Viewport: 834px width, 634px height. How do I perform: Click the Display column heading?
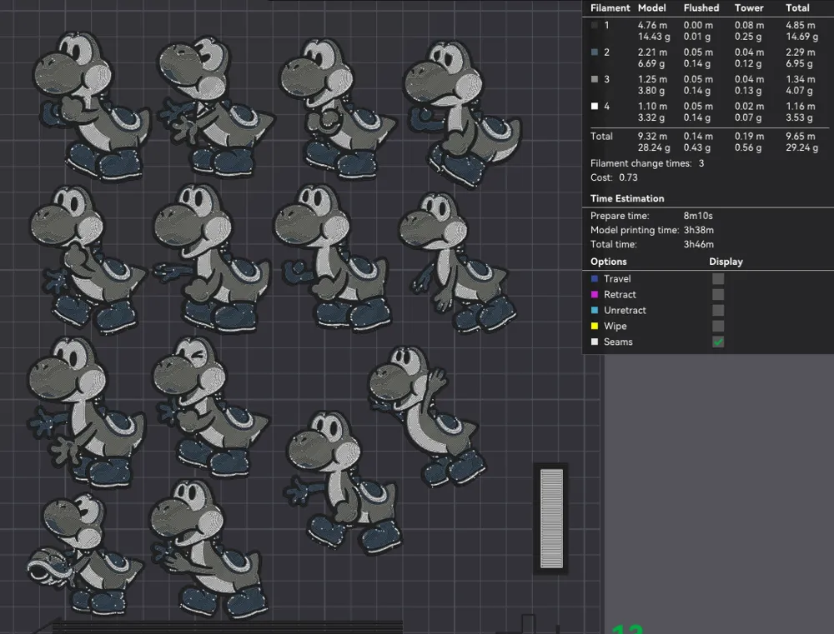point(726,262)
